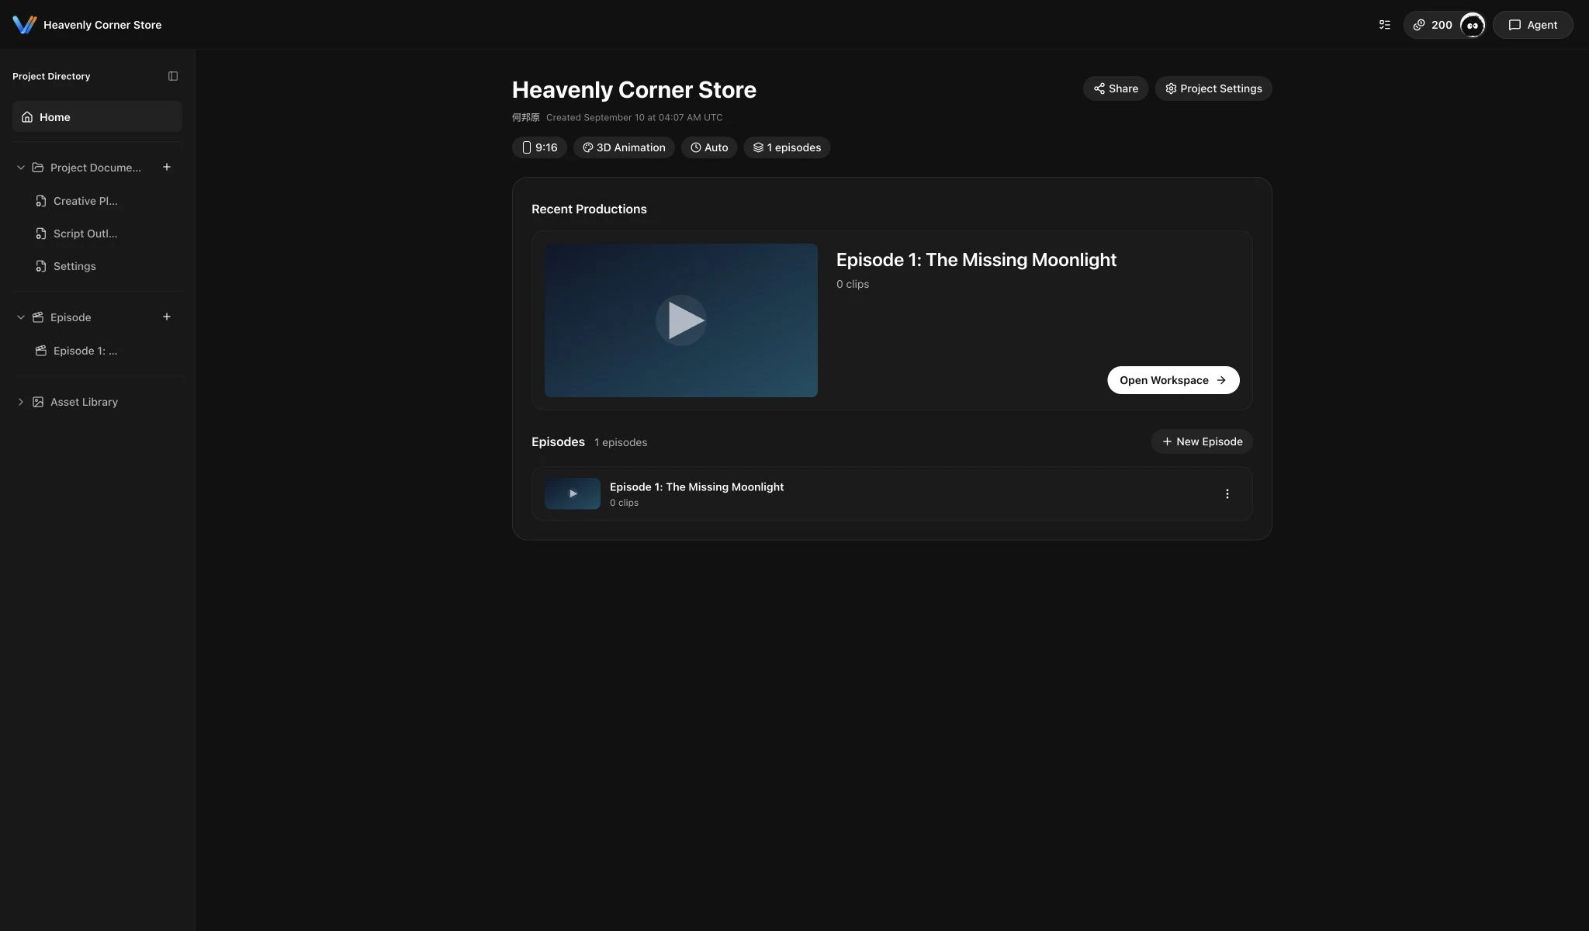Click Open Workspace button
The height and width of the screenshot is (931, 1589).
(x=1173, y=380)
